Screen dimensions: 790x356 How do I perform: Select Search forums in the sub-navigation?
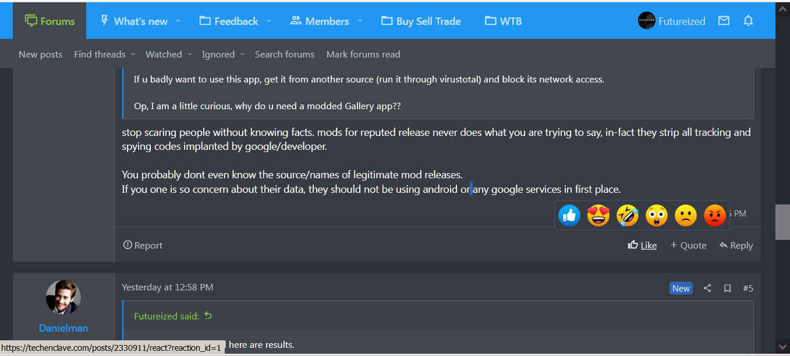pyautogui.click(x=285, y=54)
